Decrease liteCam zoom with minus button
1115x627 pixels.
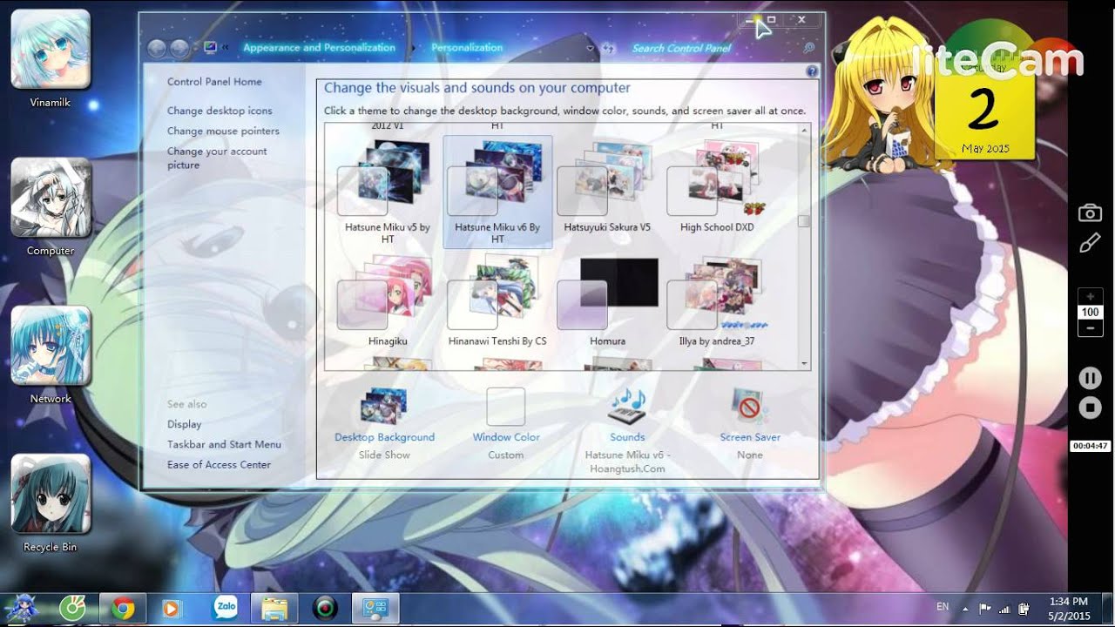point(1090,328)
